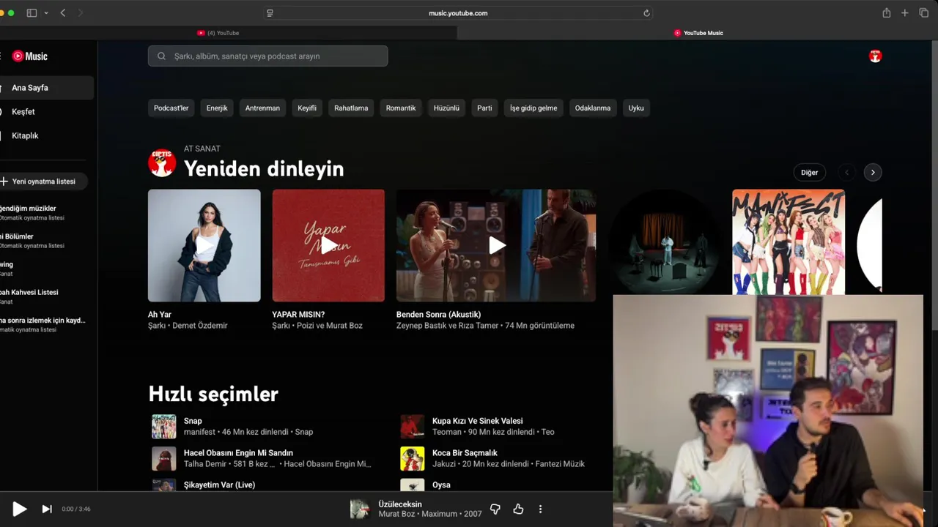This screenshot has height=527, width=938.
Task: Show next items in Yeniden dinleyin carousel
Action: 873,173
